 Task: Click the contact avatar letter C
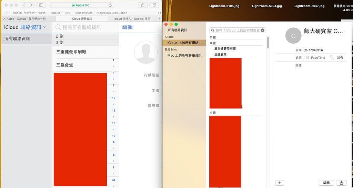pos(293,36)
